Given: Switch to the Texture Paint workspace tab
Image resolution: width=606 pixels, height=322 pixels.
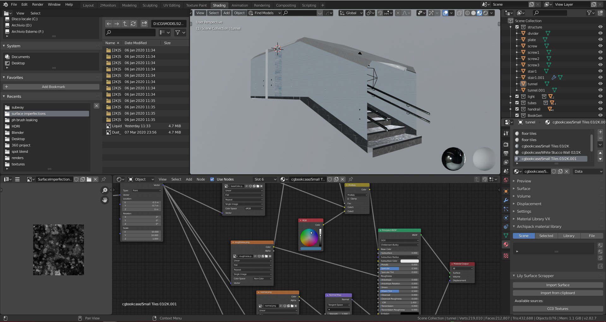Looking at the screenshot, I should click(x=196, y=5).
